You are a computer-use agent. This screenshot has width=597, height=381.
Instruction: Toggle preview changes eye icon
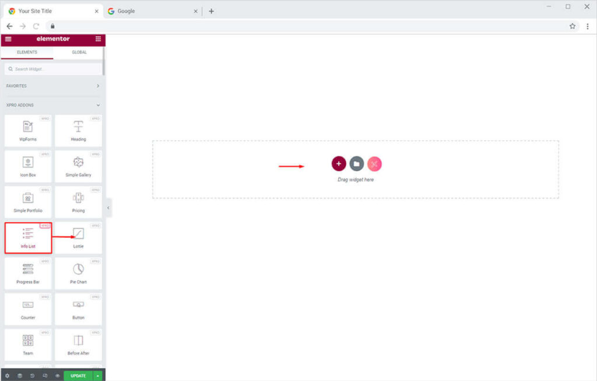click(x=57, y=376)
